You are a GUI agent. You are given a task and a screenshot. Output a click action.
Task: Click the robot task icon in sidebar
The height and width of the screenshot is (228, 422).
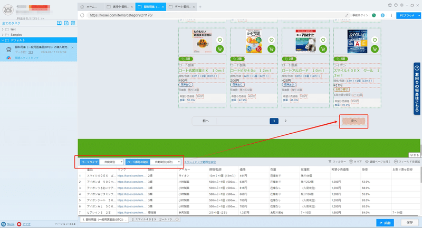[8, 49]
